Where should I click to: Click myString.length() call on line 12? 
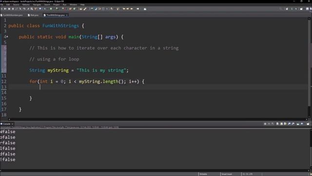tap(101, 82)
